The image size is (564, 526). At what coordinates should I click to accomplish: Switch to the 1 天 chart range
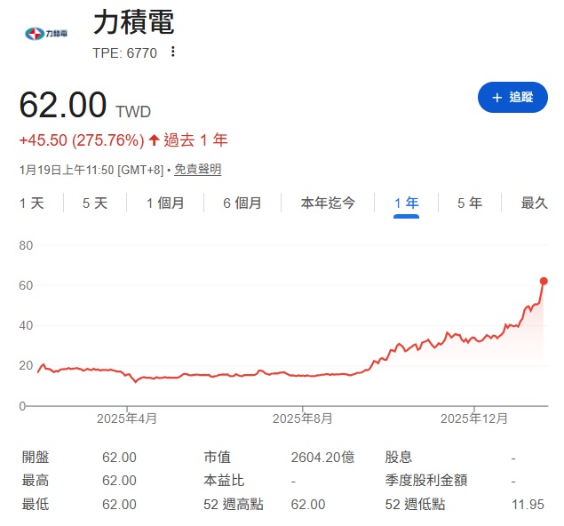coord(32,203)
